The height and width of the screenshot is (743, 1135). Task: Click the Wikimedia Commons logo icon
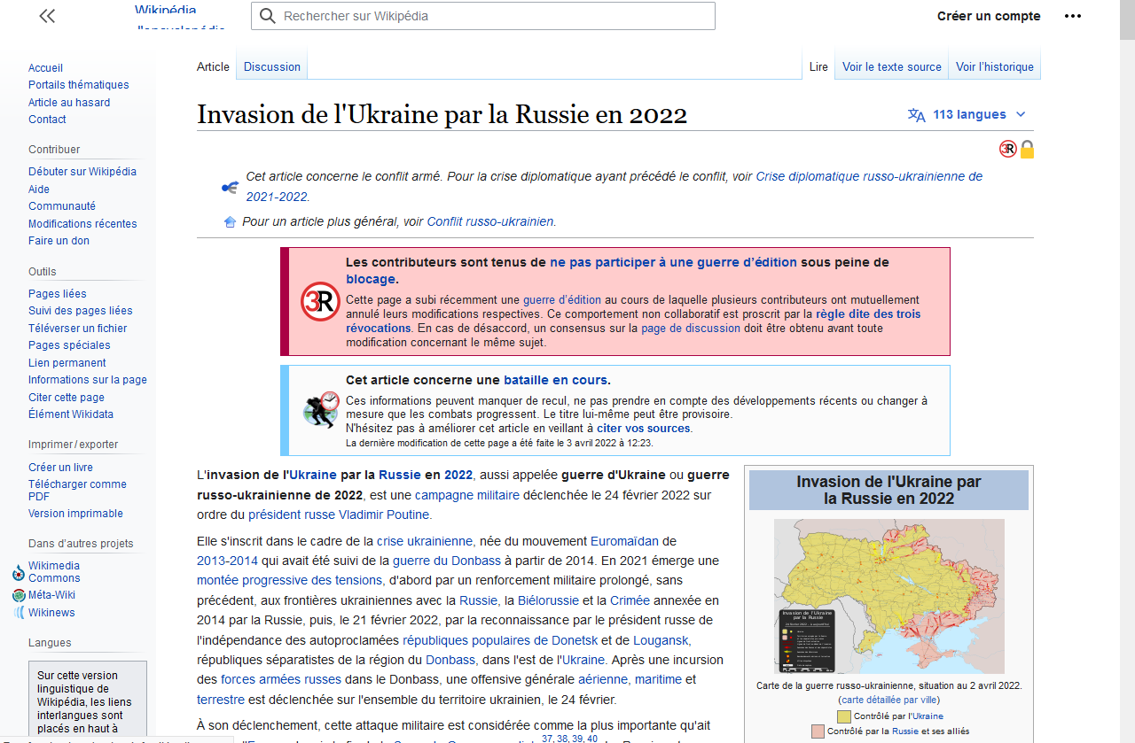[x=19, y=572]
